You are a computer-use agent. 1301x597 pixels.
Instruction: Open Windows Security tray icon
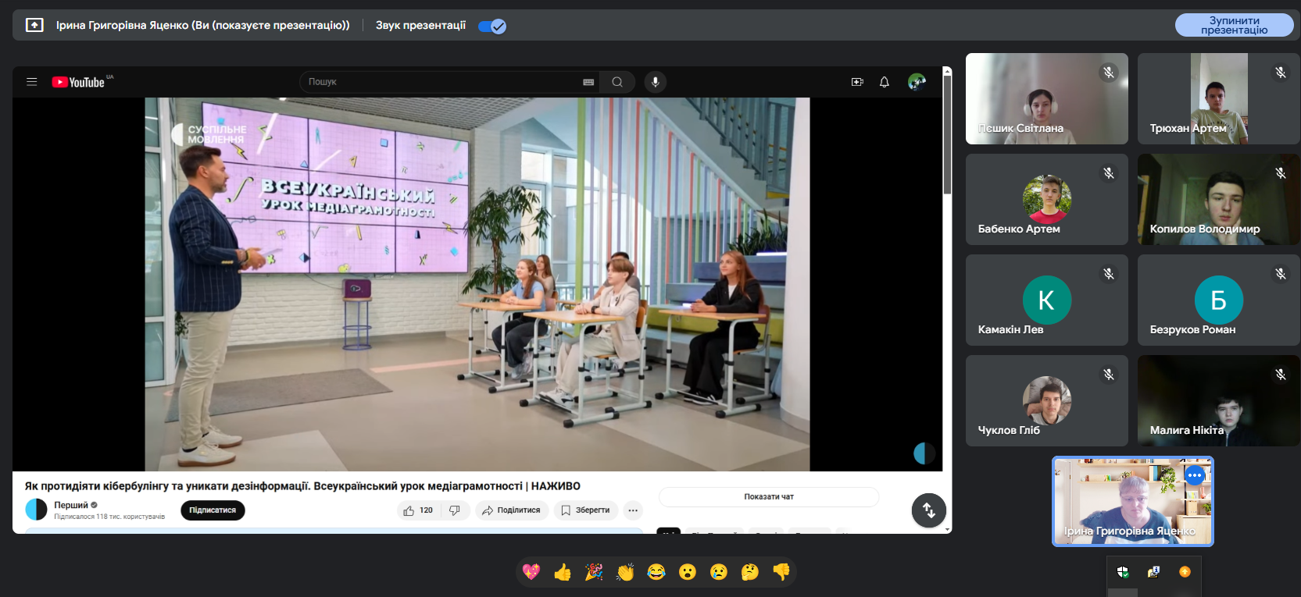point(1123,572)
